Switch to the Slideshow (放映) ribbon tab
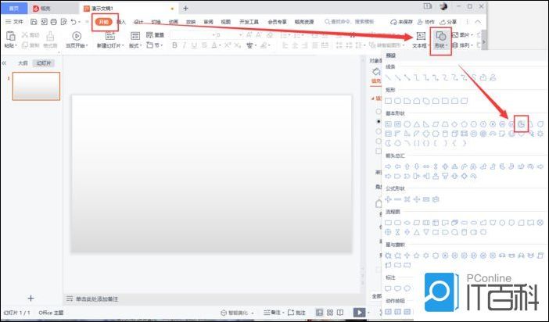Screen dimensions: 549x322 [191, 22]
